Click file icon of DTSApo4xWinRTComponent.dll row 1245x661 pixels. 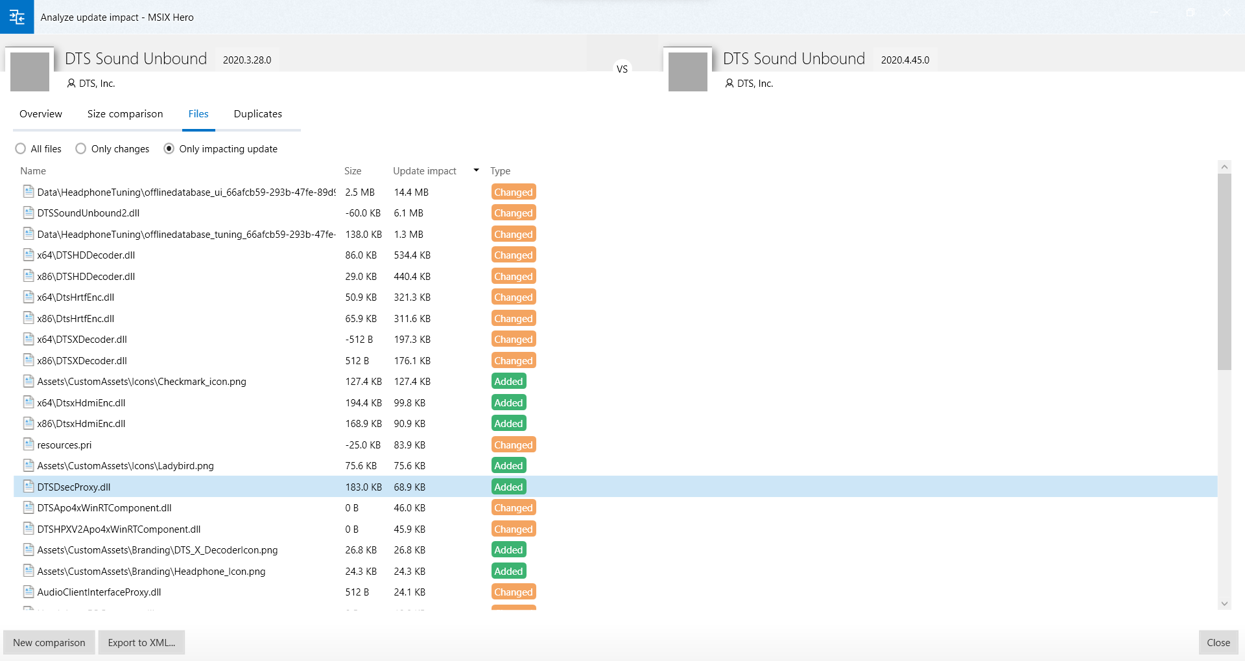click(x=29, y=507)
